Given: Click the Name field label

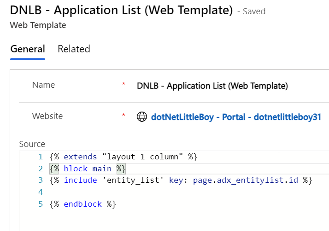Looking at the screenshot, I should [x=43, y=85].
